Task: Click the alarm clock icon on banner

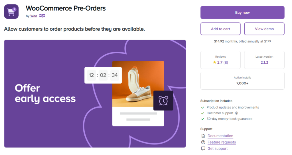Action: tap(163, 100)
